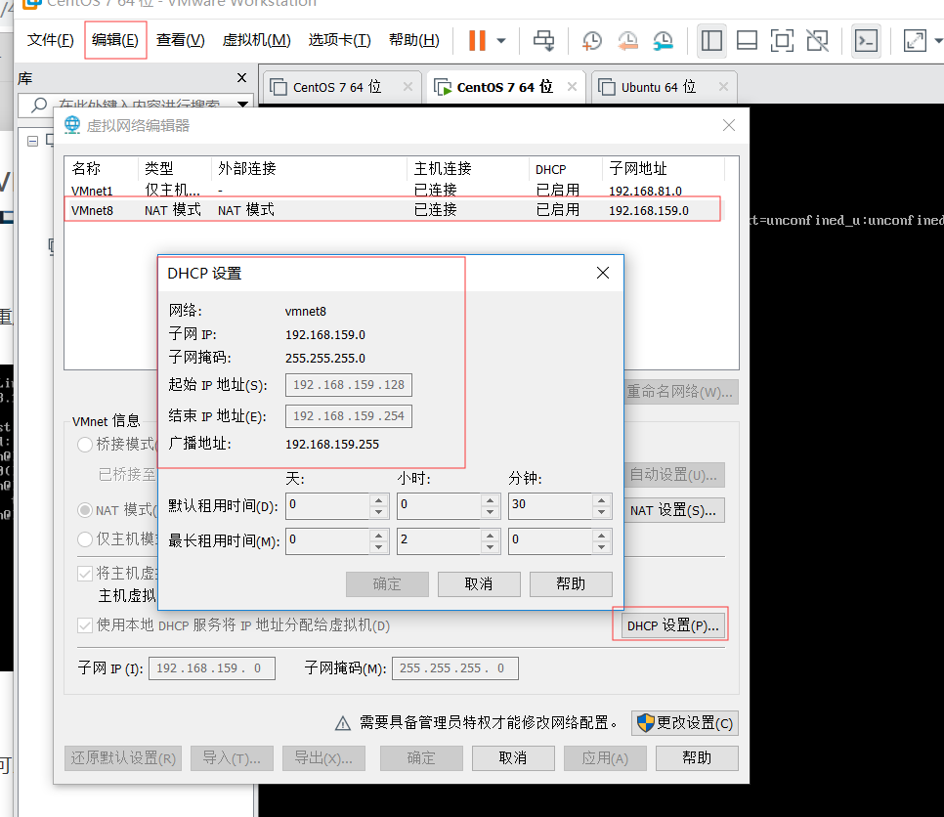The image size is (944, 817).
Task: Increase 分钟 value with its up stepper
Action: 600,499
